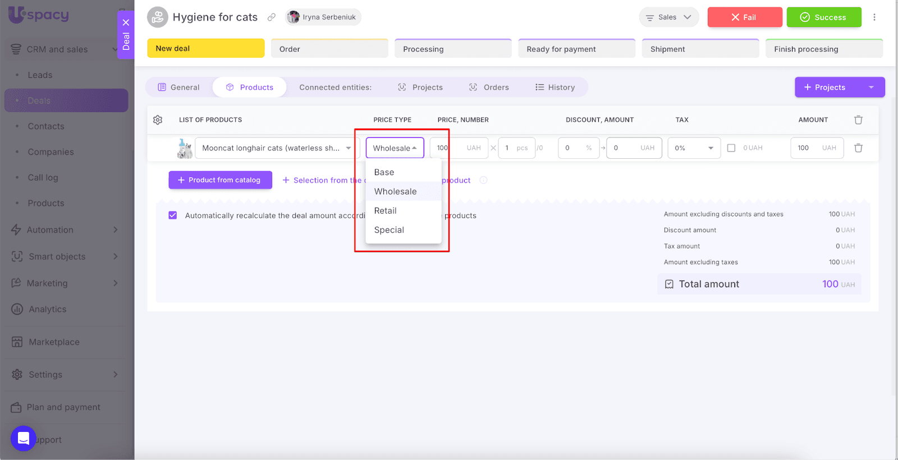Open the Sales funnel dropdown

pos(668,17)
